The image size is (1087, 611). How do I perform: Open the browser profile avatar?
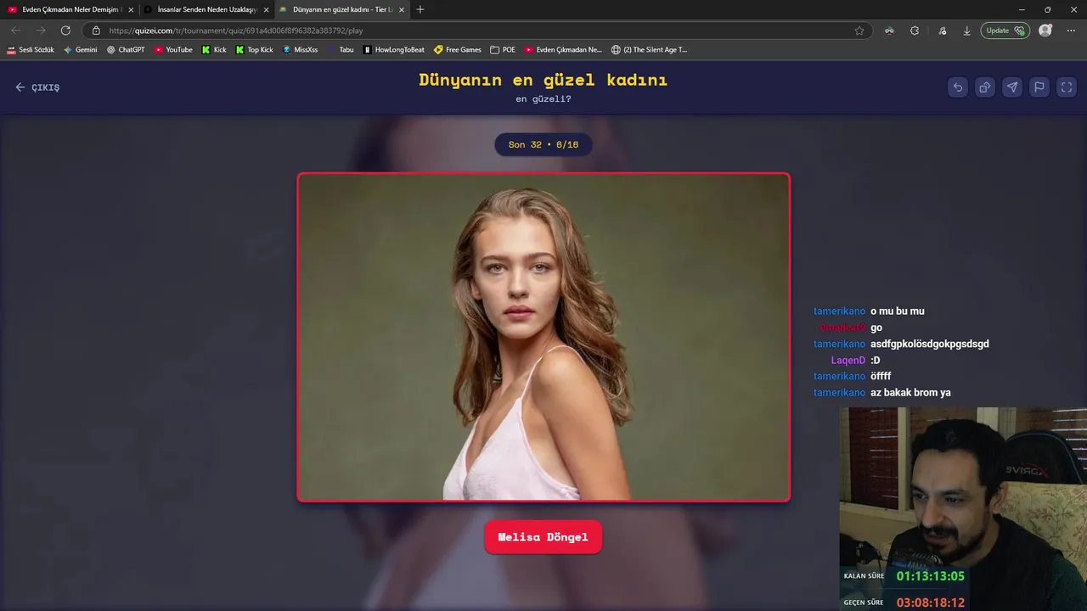(x=1045, y=31)
